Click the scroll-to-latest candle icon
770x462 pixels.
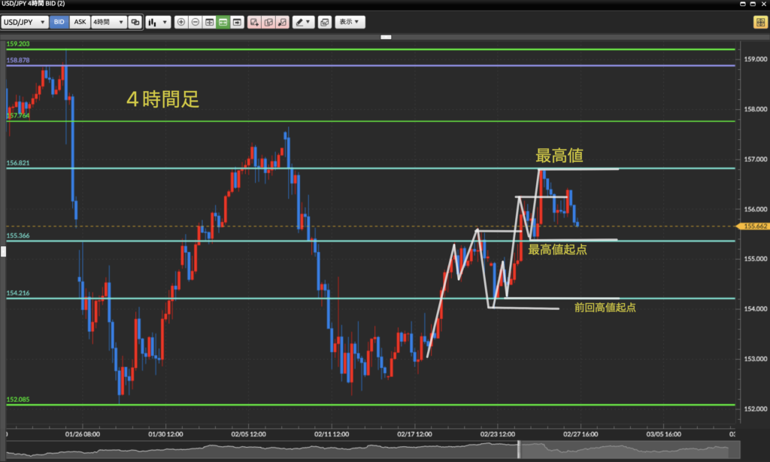click(x=238, y=23)
